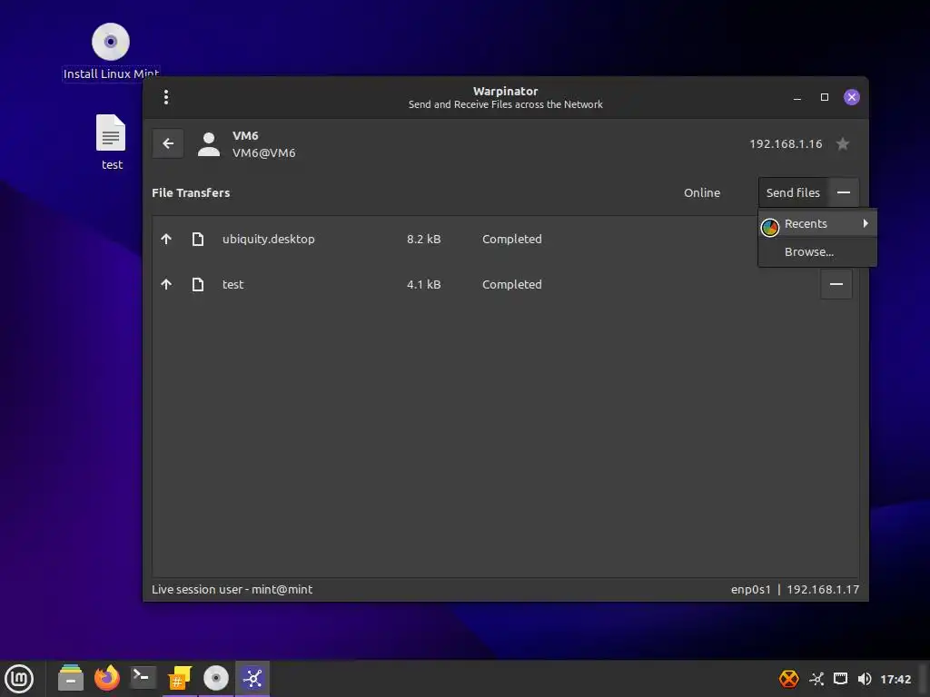Expand the Recents submenu

pyautogui.click(x=817, y=223)
